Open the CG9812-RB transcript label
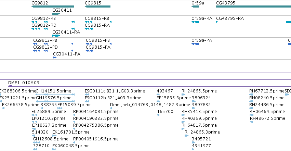291x151 pixels. click(x=44, y=18)
